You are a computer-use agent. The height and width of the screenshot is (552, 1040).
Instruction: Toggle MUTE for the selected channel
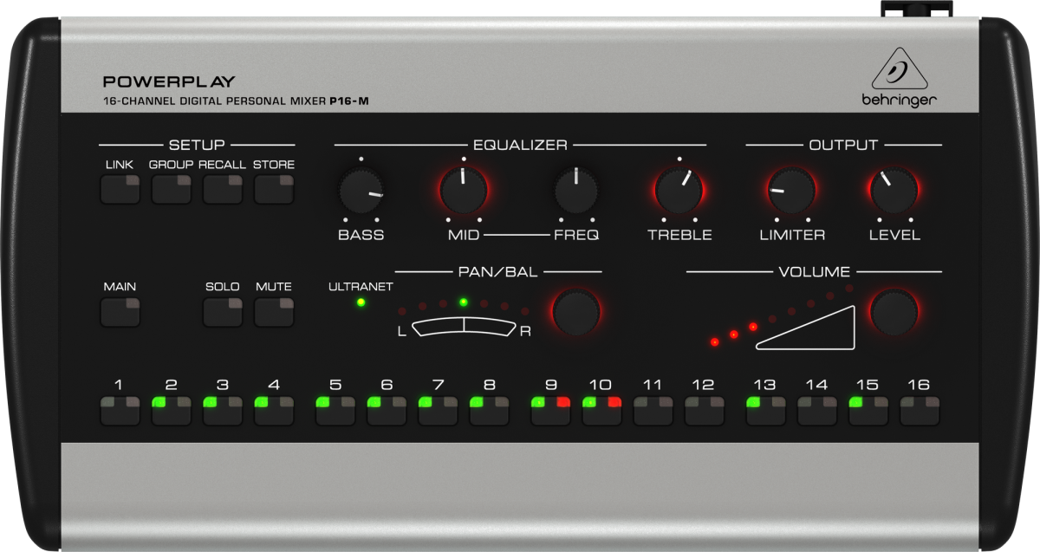(274, 312)
